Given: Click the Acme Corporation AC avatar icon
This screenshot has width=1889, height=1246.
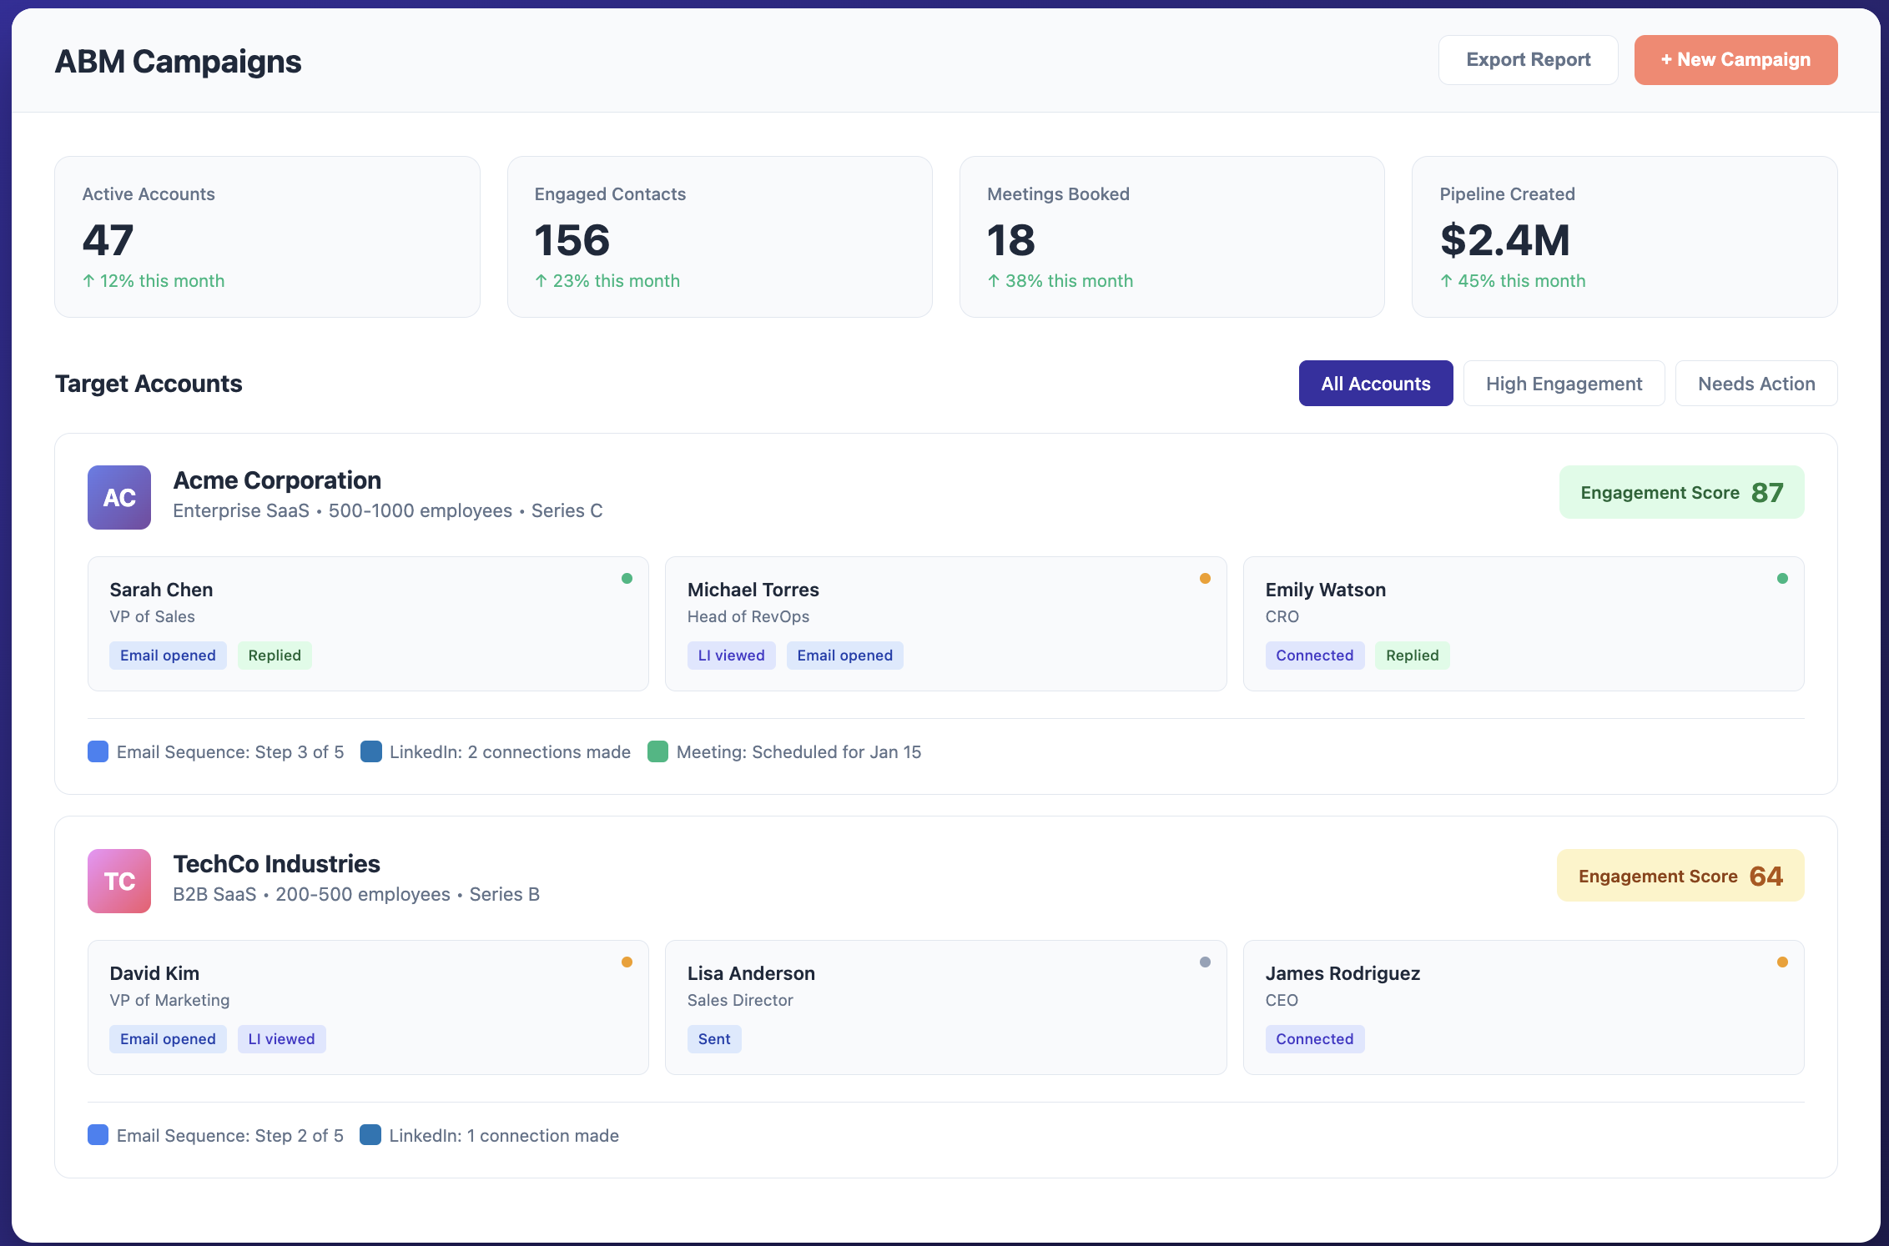Looking at the screenshot, I should click(119, 497).
